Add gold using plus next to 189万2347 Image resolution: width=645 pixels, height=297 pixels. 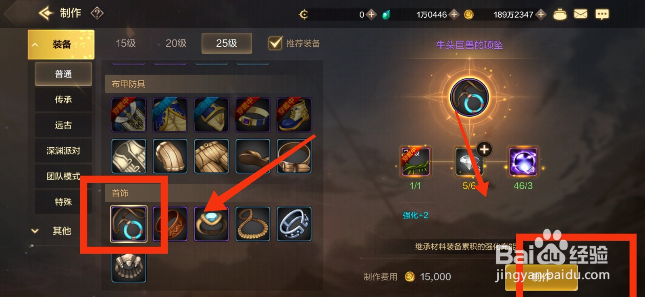pos(541,14)
